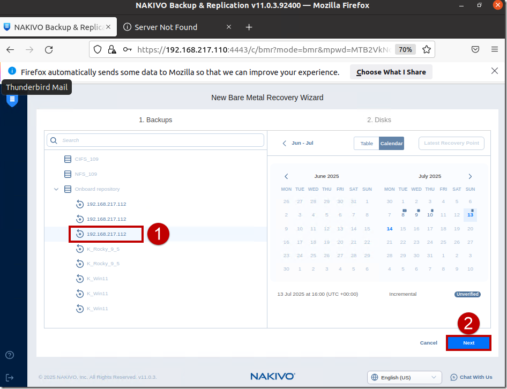The width and height of the screenshot is (507, 389).
Task: Click the globe icon in language selector
Action: pos(375,377)
